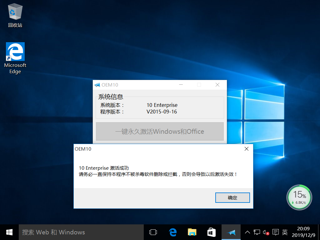Click the 一键永久激活Windows和Office button
The image size is (320, 240).
point(160,131)
